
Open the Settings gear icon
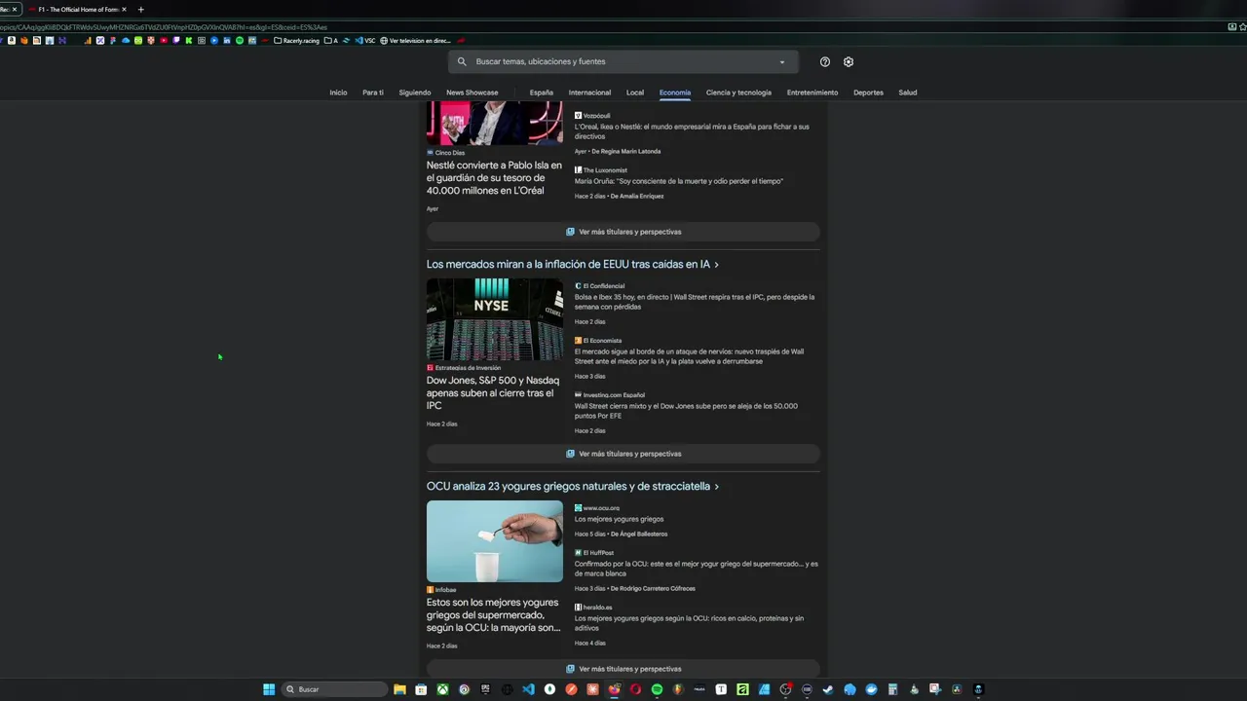tap(849, 61)
